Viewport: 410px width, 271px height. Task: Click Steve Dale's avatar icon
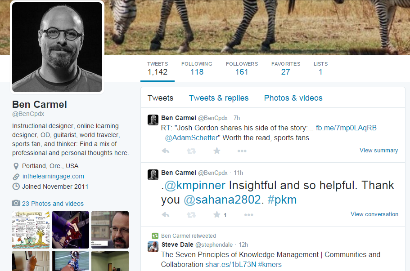point(153,247)
